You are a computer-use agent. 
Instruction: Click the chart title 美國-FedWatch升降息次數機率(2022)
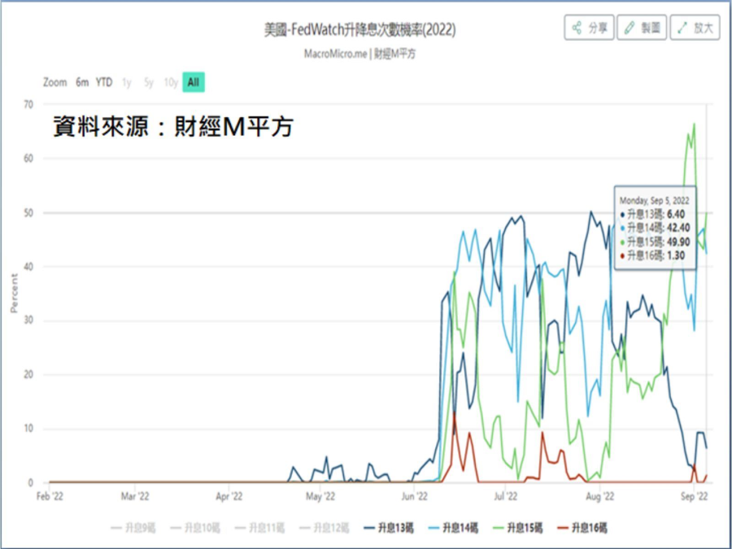pyautogui.click(x=360, y=30)
